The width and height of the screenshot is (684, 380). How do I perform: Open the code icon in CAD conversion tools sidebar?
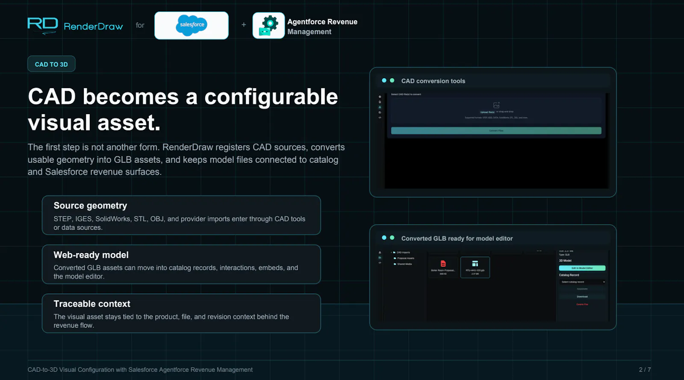tap(380, 118)
